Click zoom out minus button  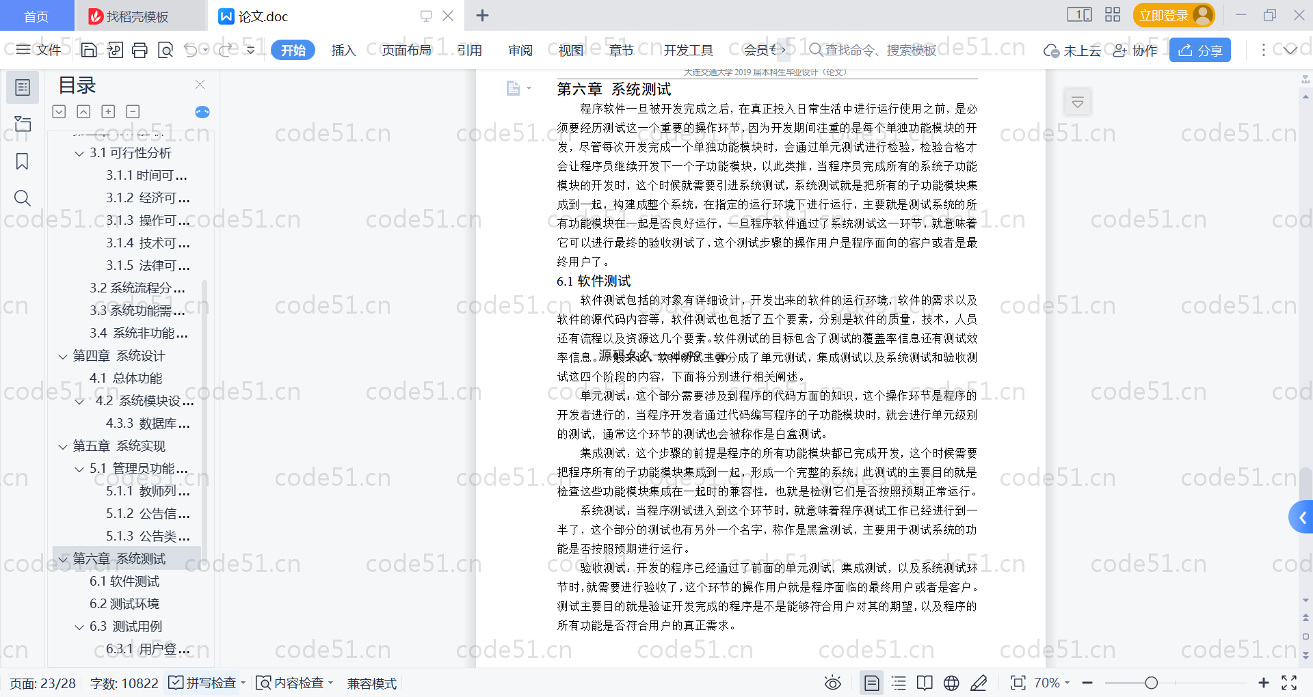pyautogui.click(x=1087, y=683)
